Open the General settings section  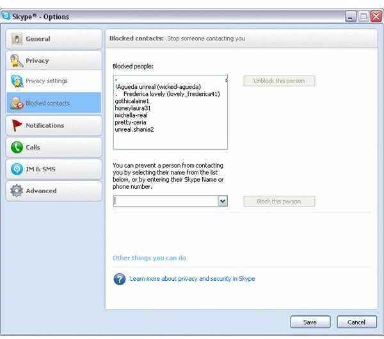coord(54,39)
